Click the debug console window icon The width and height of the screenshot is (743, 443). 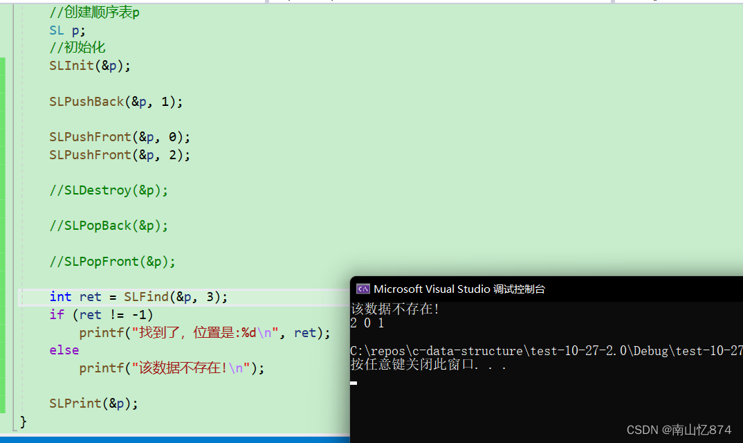coord(363,289)
